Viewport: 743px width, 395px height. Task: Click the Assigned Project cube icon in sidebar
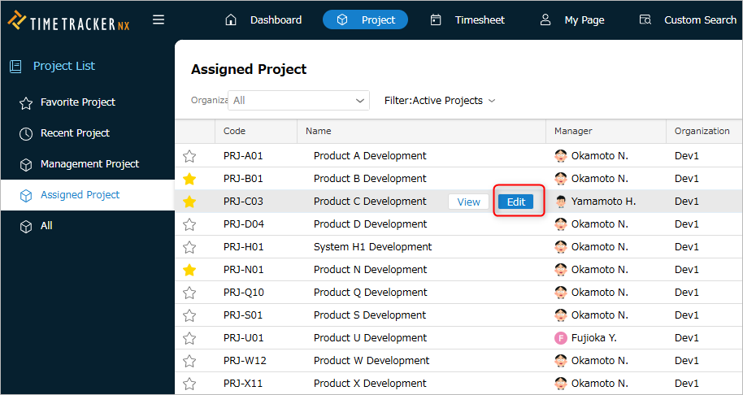pyautogui.click(x=25, y=196)
